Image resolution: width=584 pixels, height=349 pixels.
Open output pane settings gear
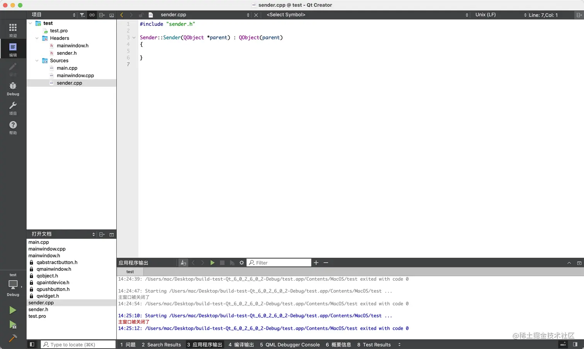242,263
